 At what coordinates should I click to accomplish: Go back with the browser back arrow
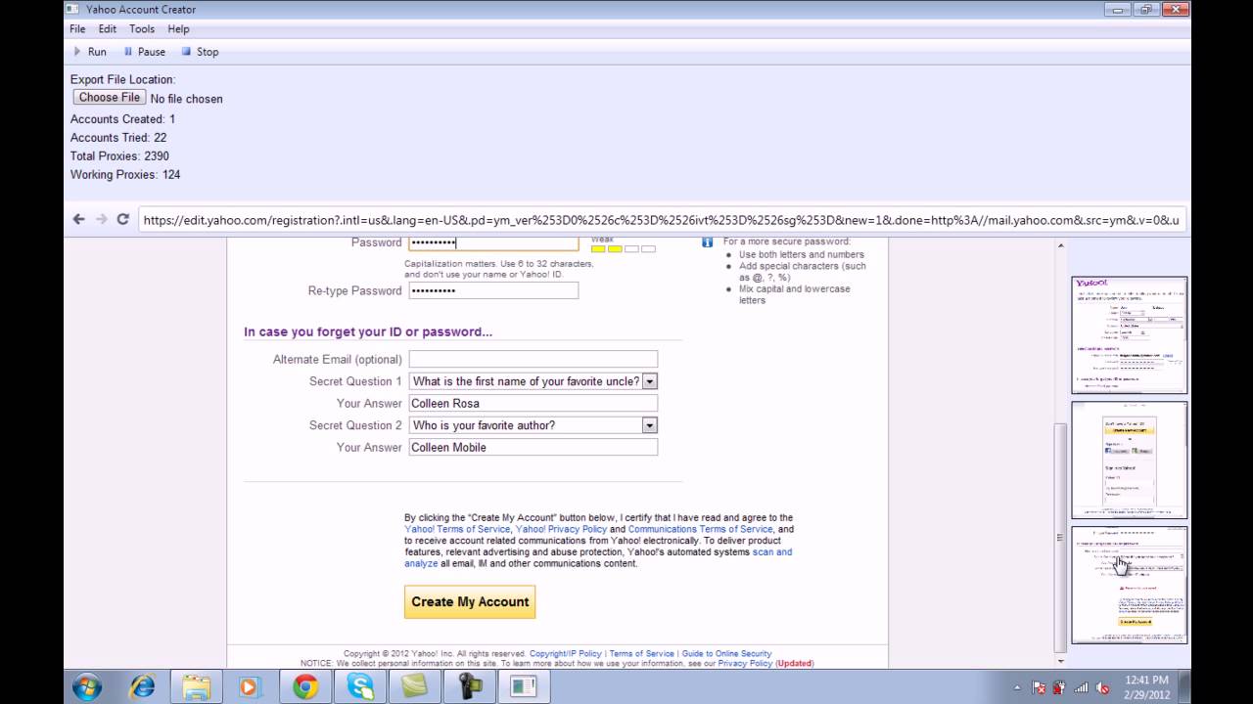point(78,219)
